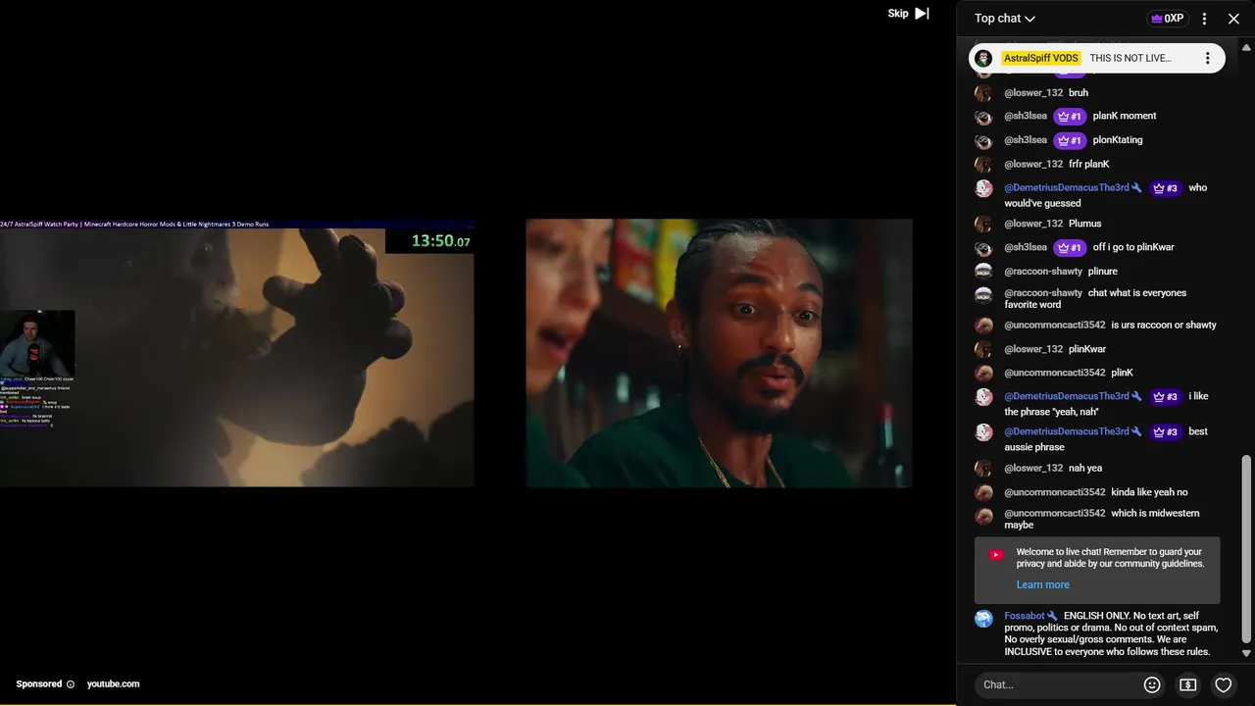
Task: Click streamer webcam overlay
Action: point(37,343)
